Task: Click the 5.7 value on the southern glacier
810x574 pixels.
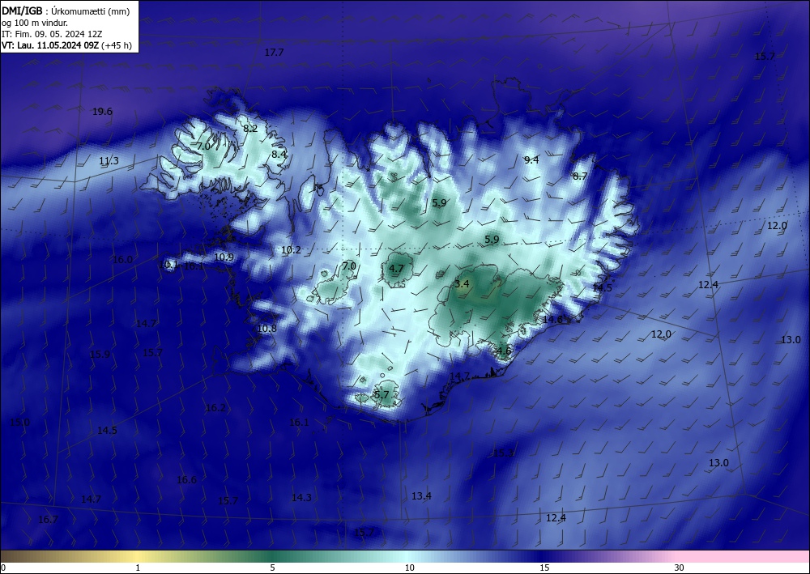Action: click(x=382, y=395)
